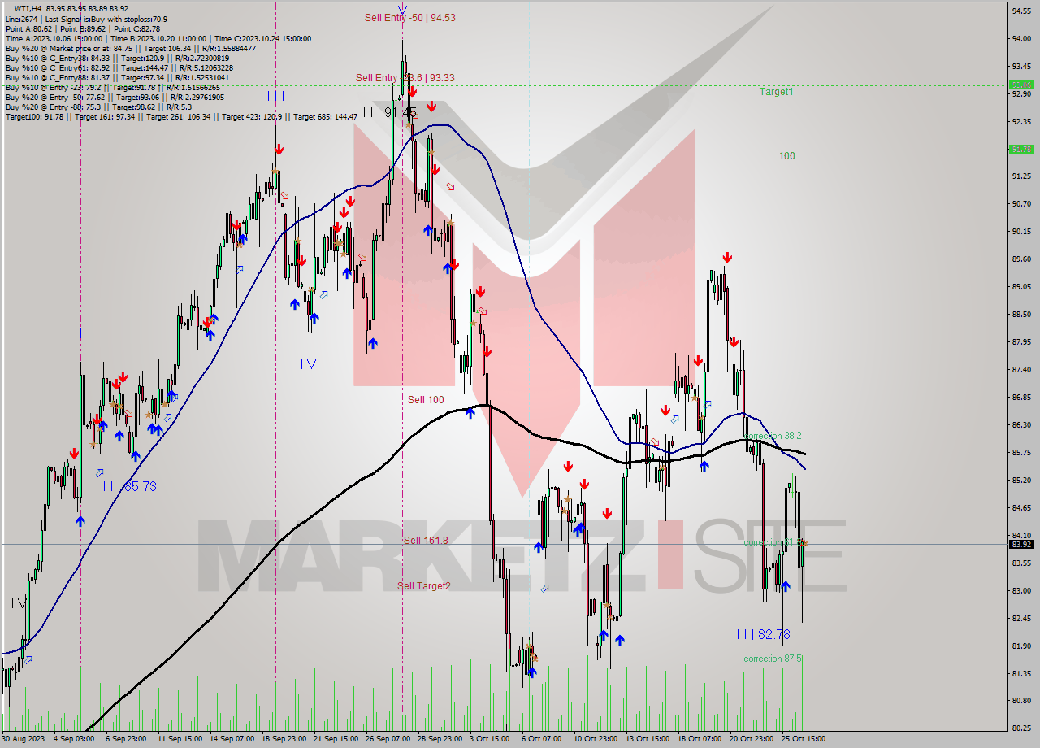The width and height of the screenshot is (1040, 748).
Task: Click the '6 Oct 07:00' date label
Action: (541, 739)
